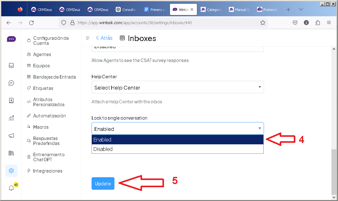Viewport: 338px width, 201px height.
Task: Click the settings gear icon
Action: pyautogui.click(x=11, y=171)
